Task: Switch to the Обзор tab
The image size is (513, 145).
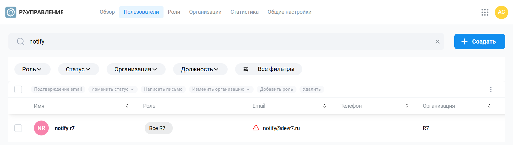Action: (x=107, y=12)
